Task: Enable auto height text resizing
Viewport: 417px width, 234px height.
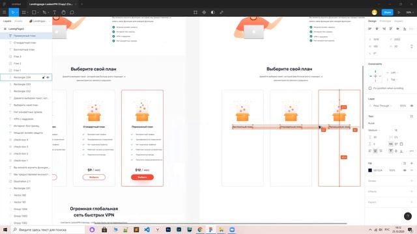Action: 396,144
